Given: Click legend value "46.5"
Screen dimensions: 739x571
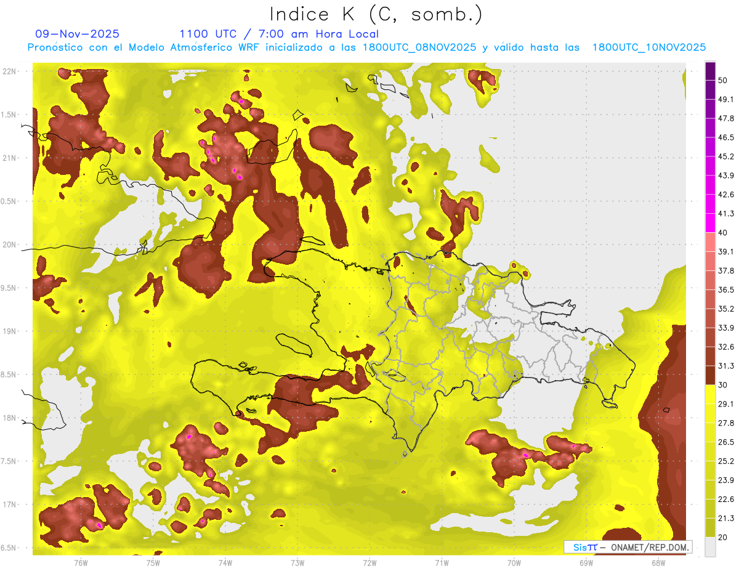Looking at the screenshot, I should tap(726, 137).
